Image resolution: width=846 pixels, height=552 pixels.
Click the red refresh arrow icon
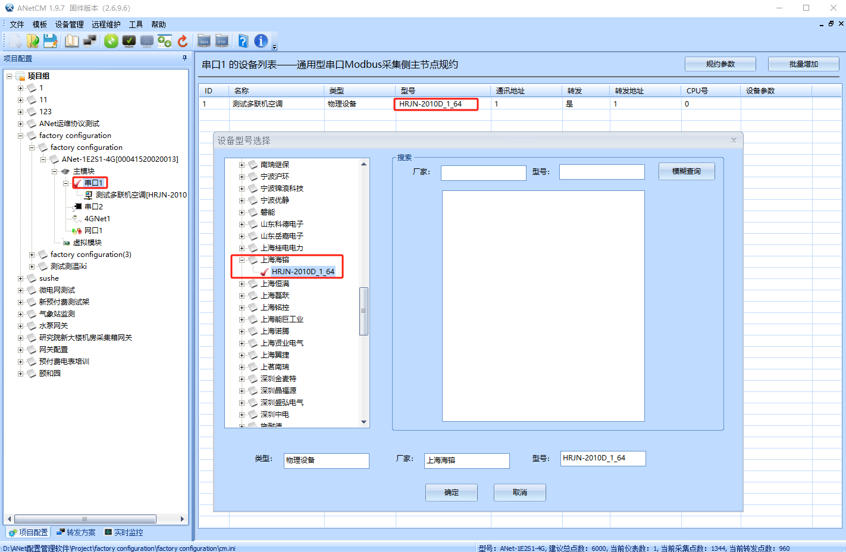(183, 41)
